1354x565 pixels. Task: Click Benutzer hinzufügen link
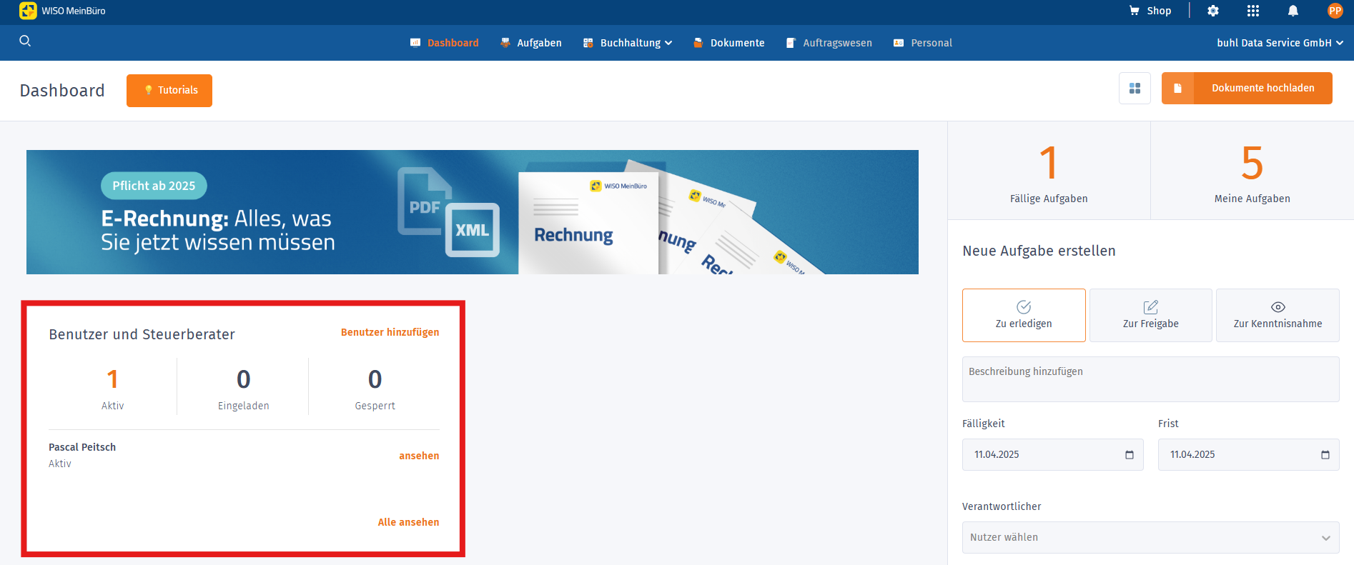390,332
